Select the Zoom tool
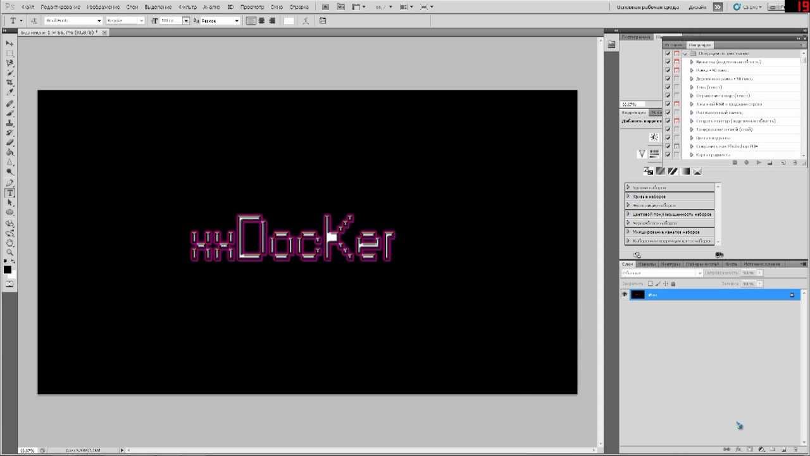This screenshot has width=810, height=456. (x=9, y=252)
